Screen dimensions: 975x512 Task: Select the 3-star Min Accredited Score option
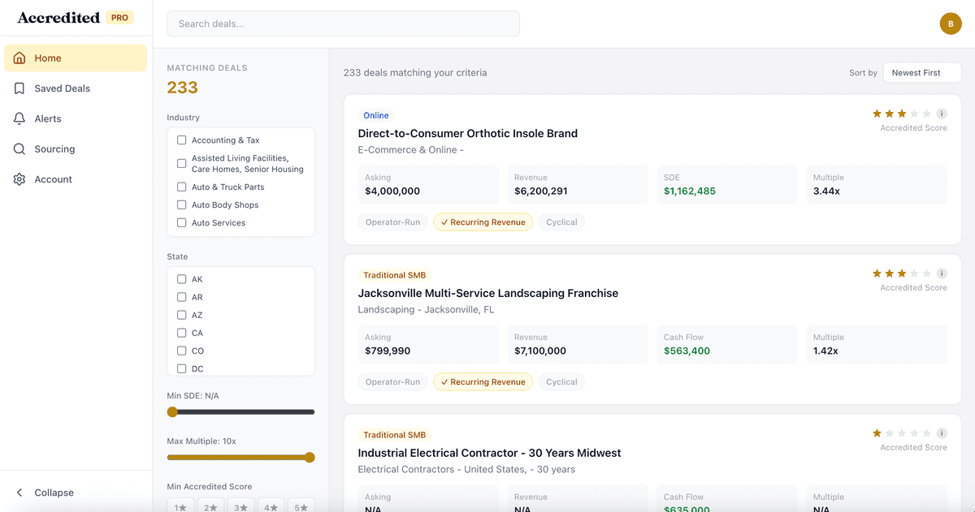pos(240,506)
